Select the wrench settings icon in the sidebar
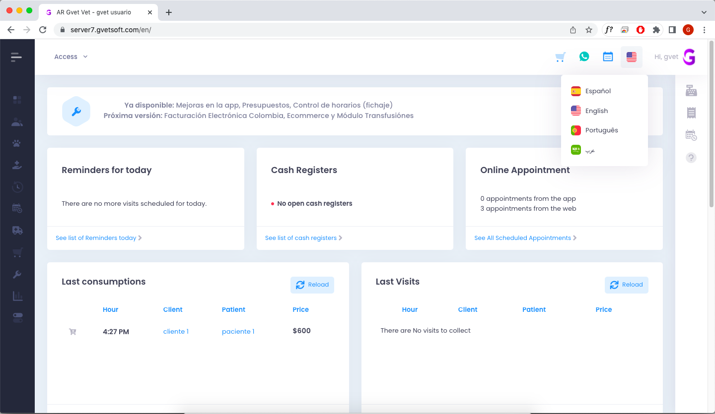 17,274
